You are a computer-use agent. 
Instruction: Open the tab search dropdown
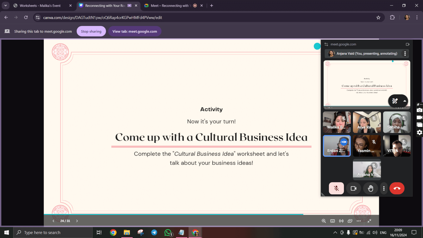coord(6,6)
